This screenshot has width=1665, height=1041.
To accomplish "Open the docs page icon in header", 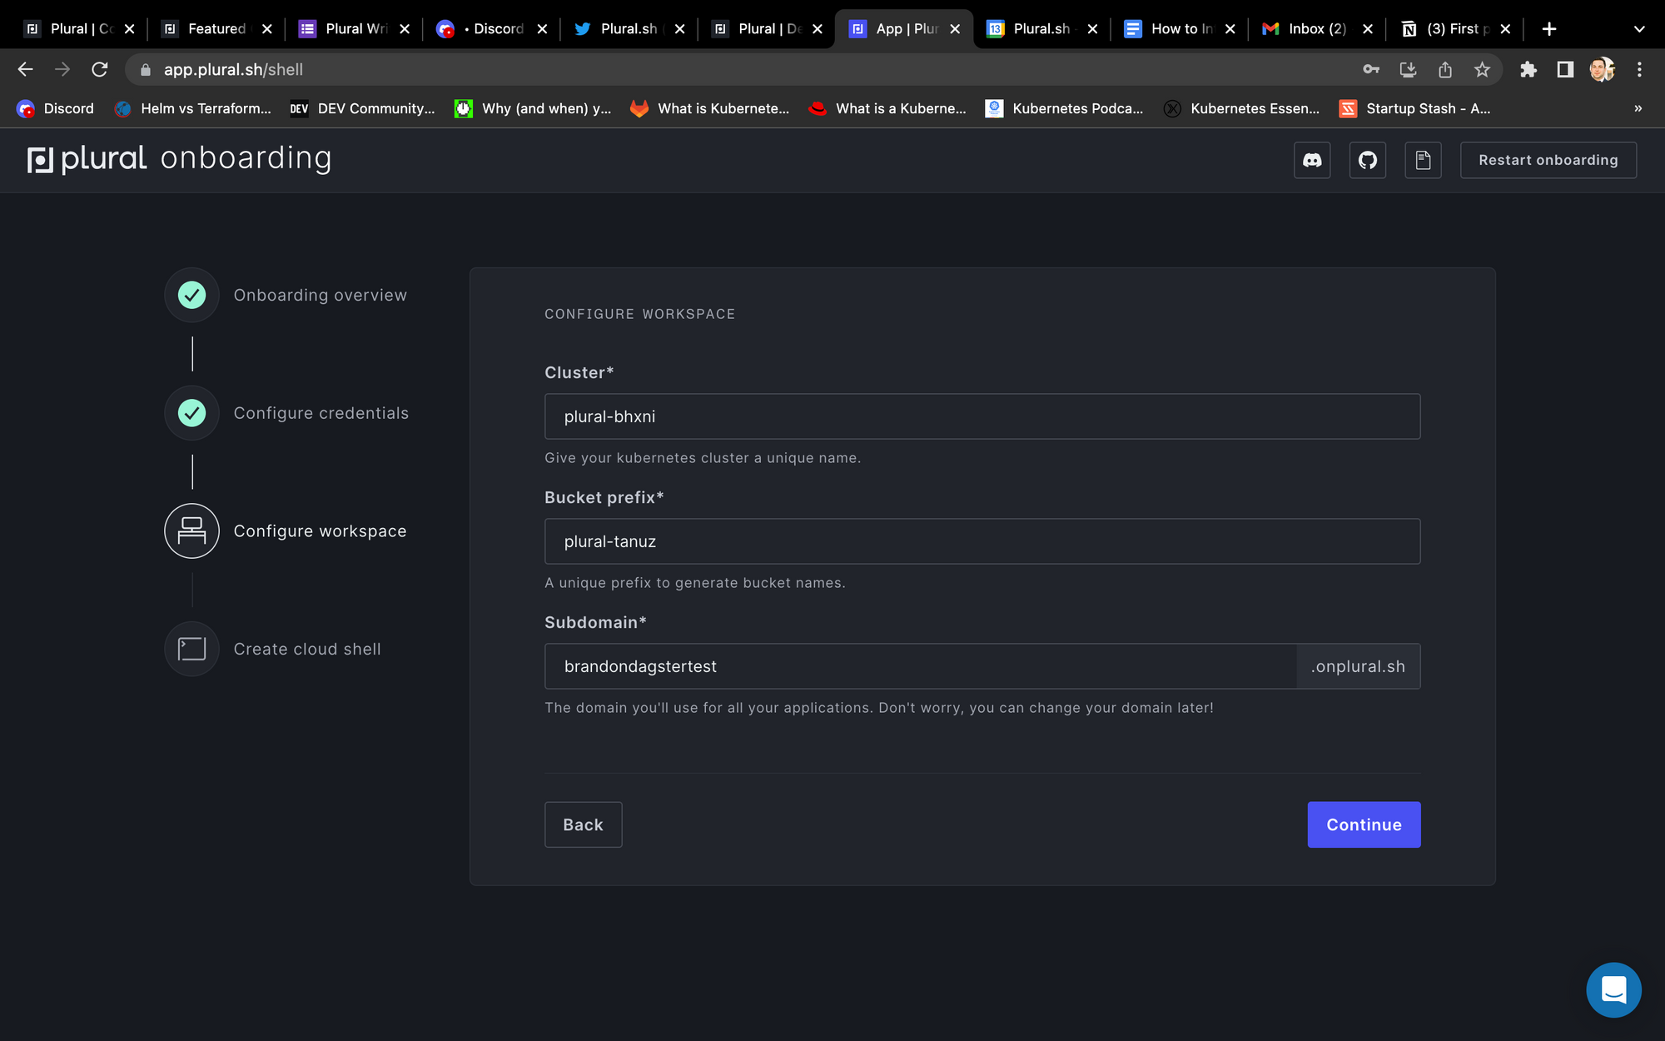I will pos(1424,160).
